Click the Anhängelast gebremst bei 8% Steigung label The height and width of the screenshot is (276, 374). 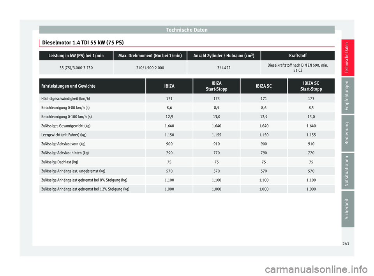point(84,180)
